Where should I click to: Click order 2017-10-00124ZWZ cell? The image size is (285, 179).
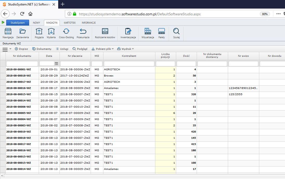75,75
